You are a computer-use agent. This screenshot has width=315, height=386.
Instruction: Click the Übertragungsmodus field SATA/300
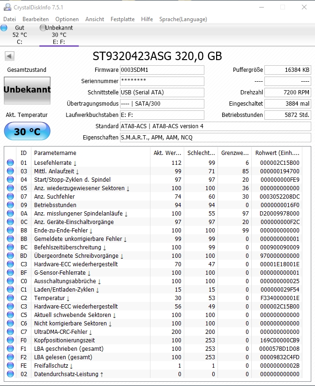coord(162,104)
